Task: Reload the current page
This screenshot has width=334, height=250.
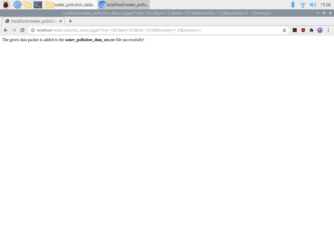Action: coord(22,30)
